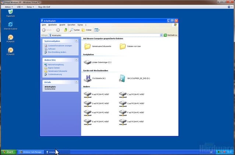The height and width of the screenshot is (155, 235).
Task: Open the Favoriten menu
Action: pyautogui.click(x=71, y=25)
